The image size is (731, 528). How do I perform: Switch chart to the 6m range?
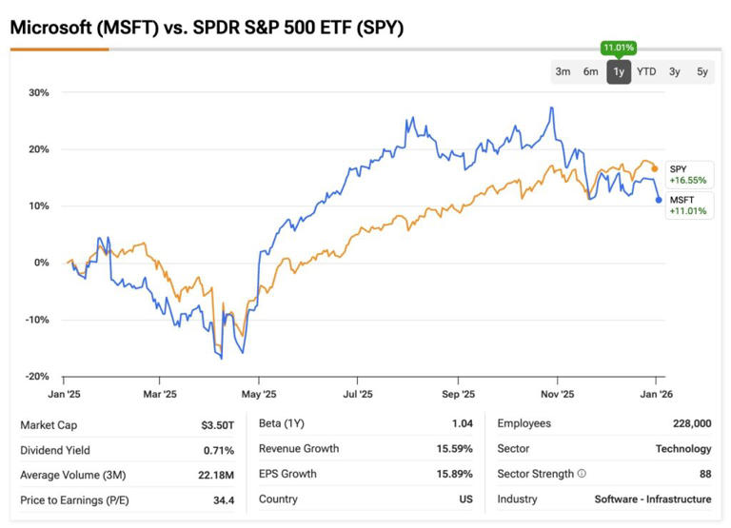point(590,71)
